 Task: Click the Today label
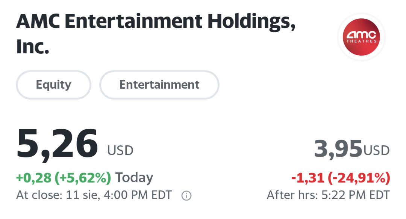coord(134,178)
